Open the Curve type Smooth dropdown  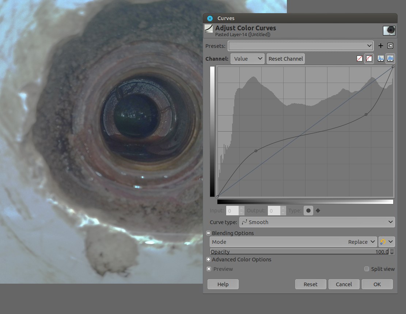(317, 222)
